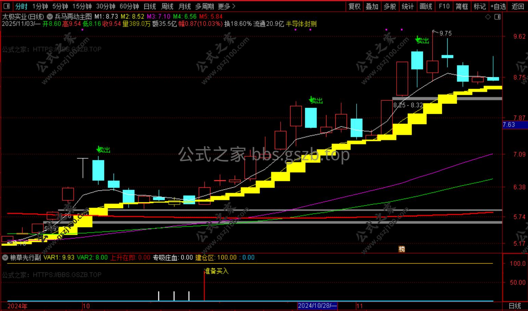Select the 1分钟 period tab
Viewport: 528px width, 311px height.
[40, 6]
